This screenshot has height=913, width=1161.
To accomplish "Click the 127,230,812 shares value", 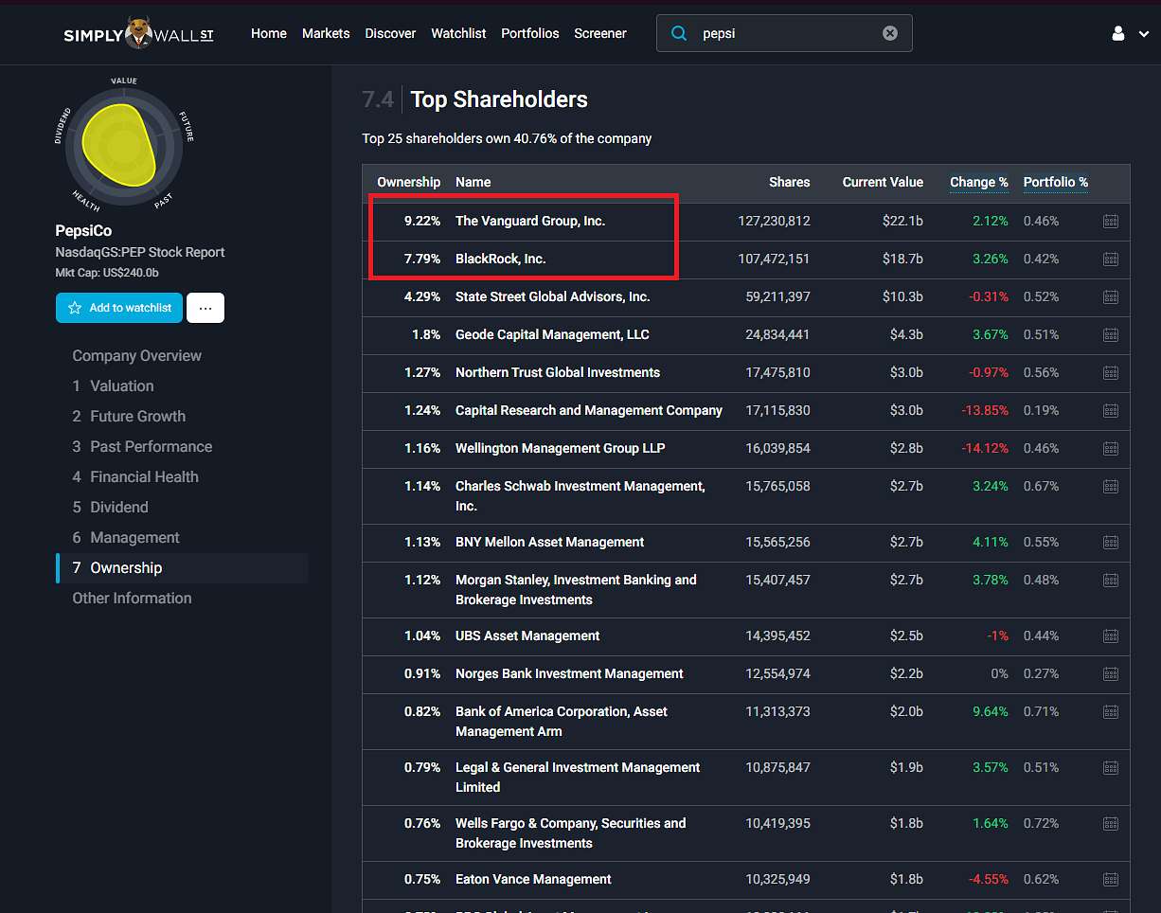I will [x=774, y=221].
